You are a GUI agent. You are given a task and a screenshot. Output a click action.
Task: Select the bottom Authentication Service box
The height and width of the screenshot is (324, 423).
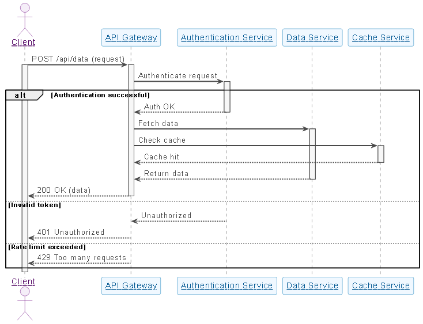pyautogui.click(x=226, y=285)
